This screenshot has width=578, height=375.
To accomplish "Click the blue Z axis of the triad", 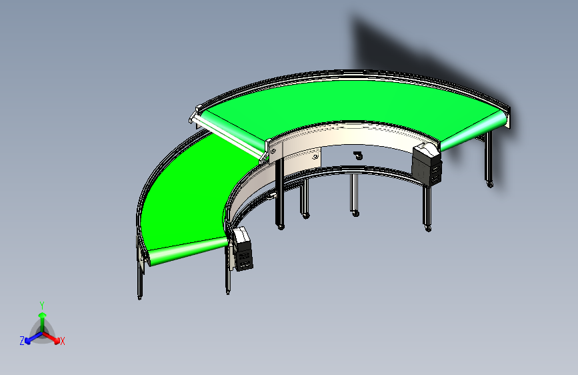I will (x=33, y=338).
